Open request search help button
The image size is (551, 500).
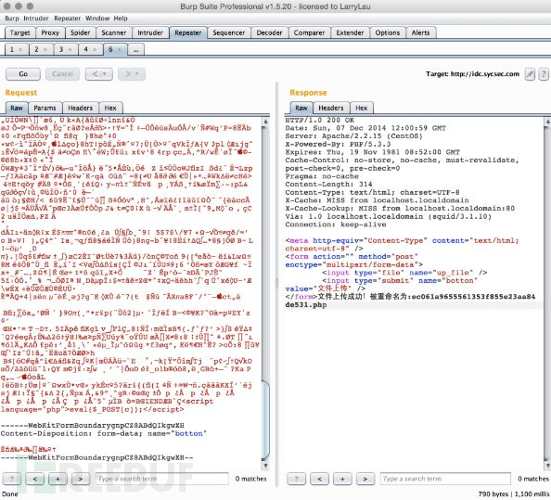point(12,479)
